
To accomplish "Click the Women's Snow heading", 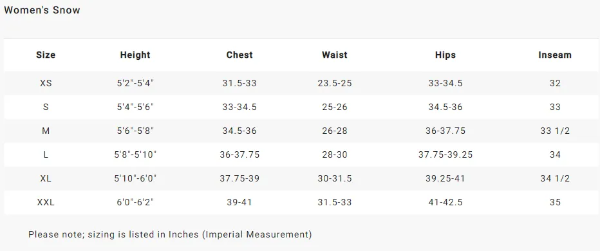I will point(42,10).
